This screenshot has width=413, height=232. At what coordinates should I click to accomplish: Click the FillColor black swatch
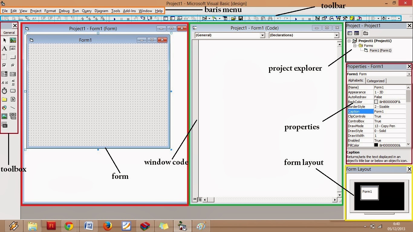376,145
